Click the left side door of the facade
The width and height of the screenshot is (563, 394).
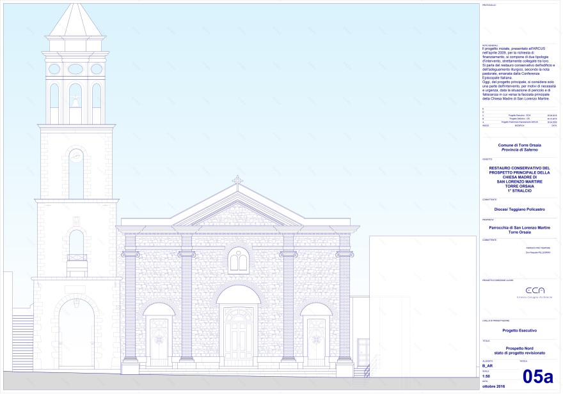tap(159, 341)
